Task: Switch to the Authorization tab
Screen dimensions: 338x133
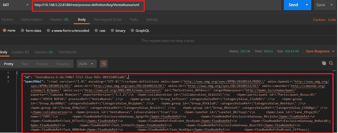Action: click(x=31, y=20)
